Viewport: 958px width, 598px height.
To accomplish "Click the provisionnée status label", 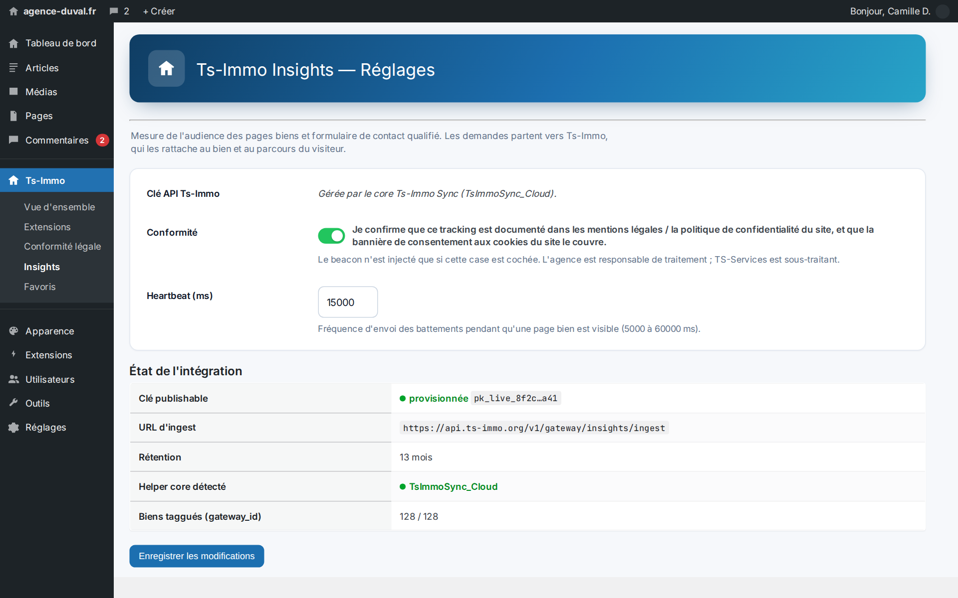I will pos(439,398).
